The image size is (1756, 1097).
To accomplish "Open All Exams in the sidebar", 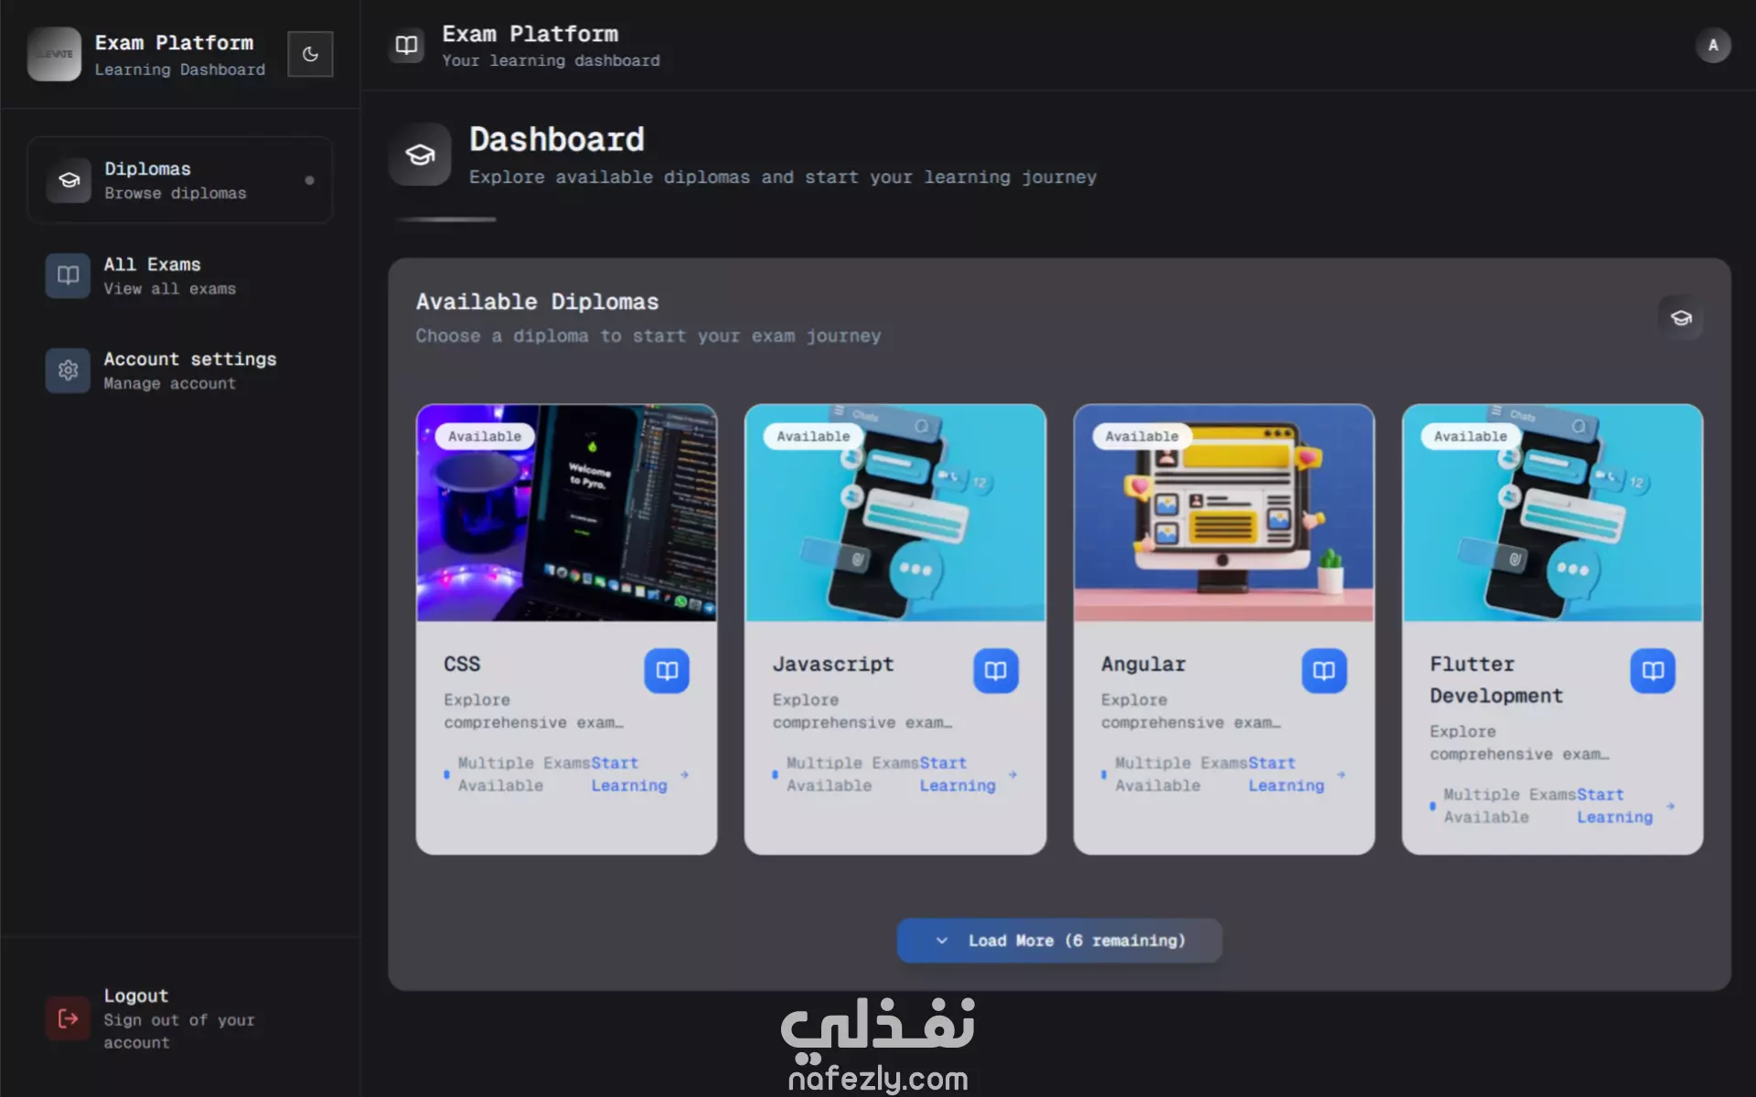I will click(x=180, y=275).
